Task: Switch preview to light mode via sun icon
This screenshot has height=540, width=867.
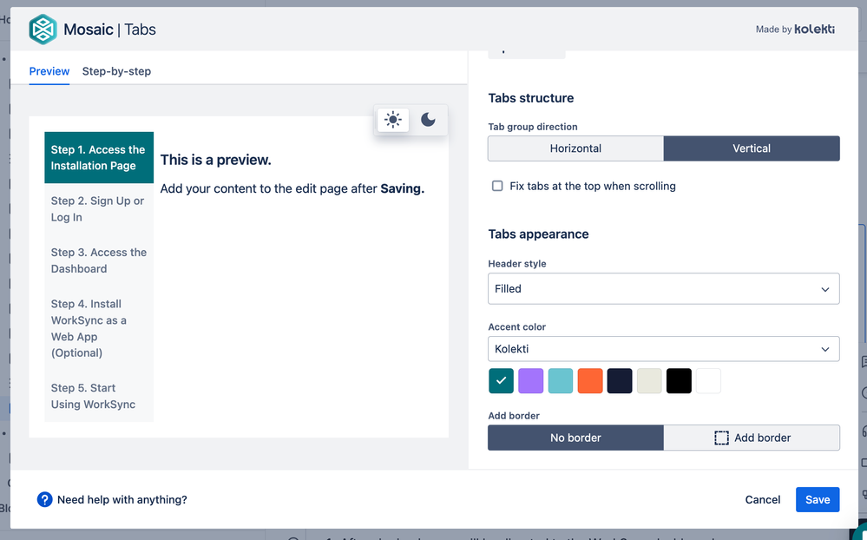Action: pos(392,119)
